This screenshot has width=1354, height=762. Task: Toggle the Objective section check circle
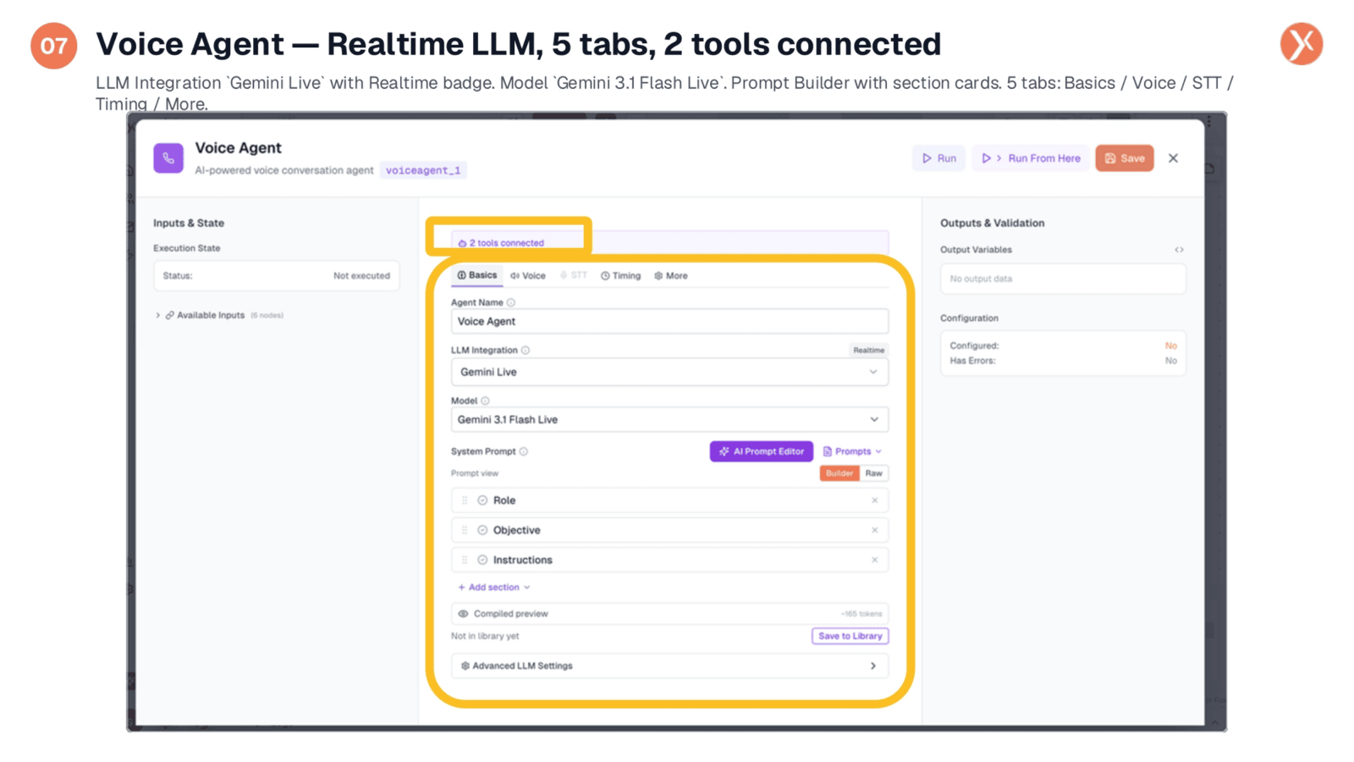point(482,530)
